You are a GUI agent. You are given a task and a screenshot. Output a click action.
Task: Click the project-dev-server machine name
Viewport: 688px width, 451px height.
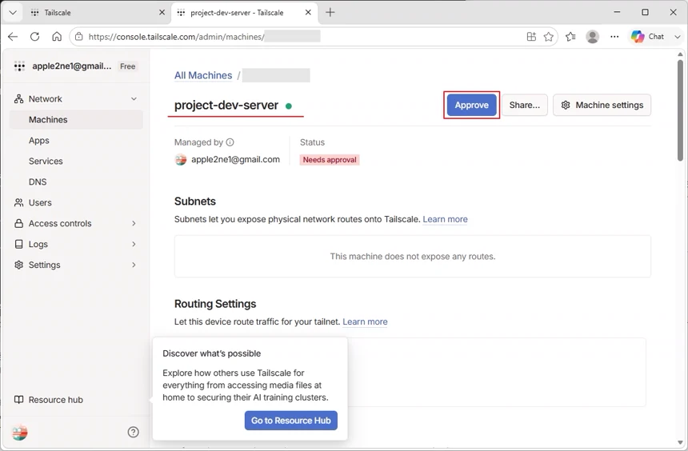(226, 106)
